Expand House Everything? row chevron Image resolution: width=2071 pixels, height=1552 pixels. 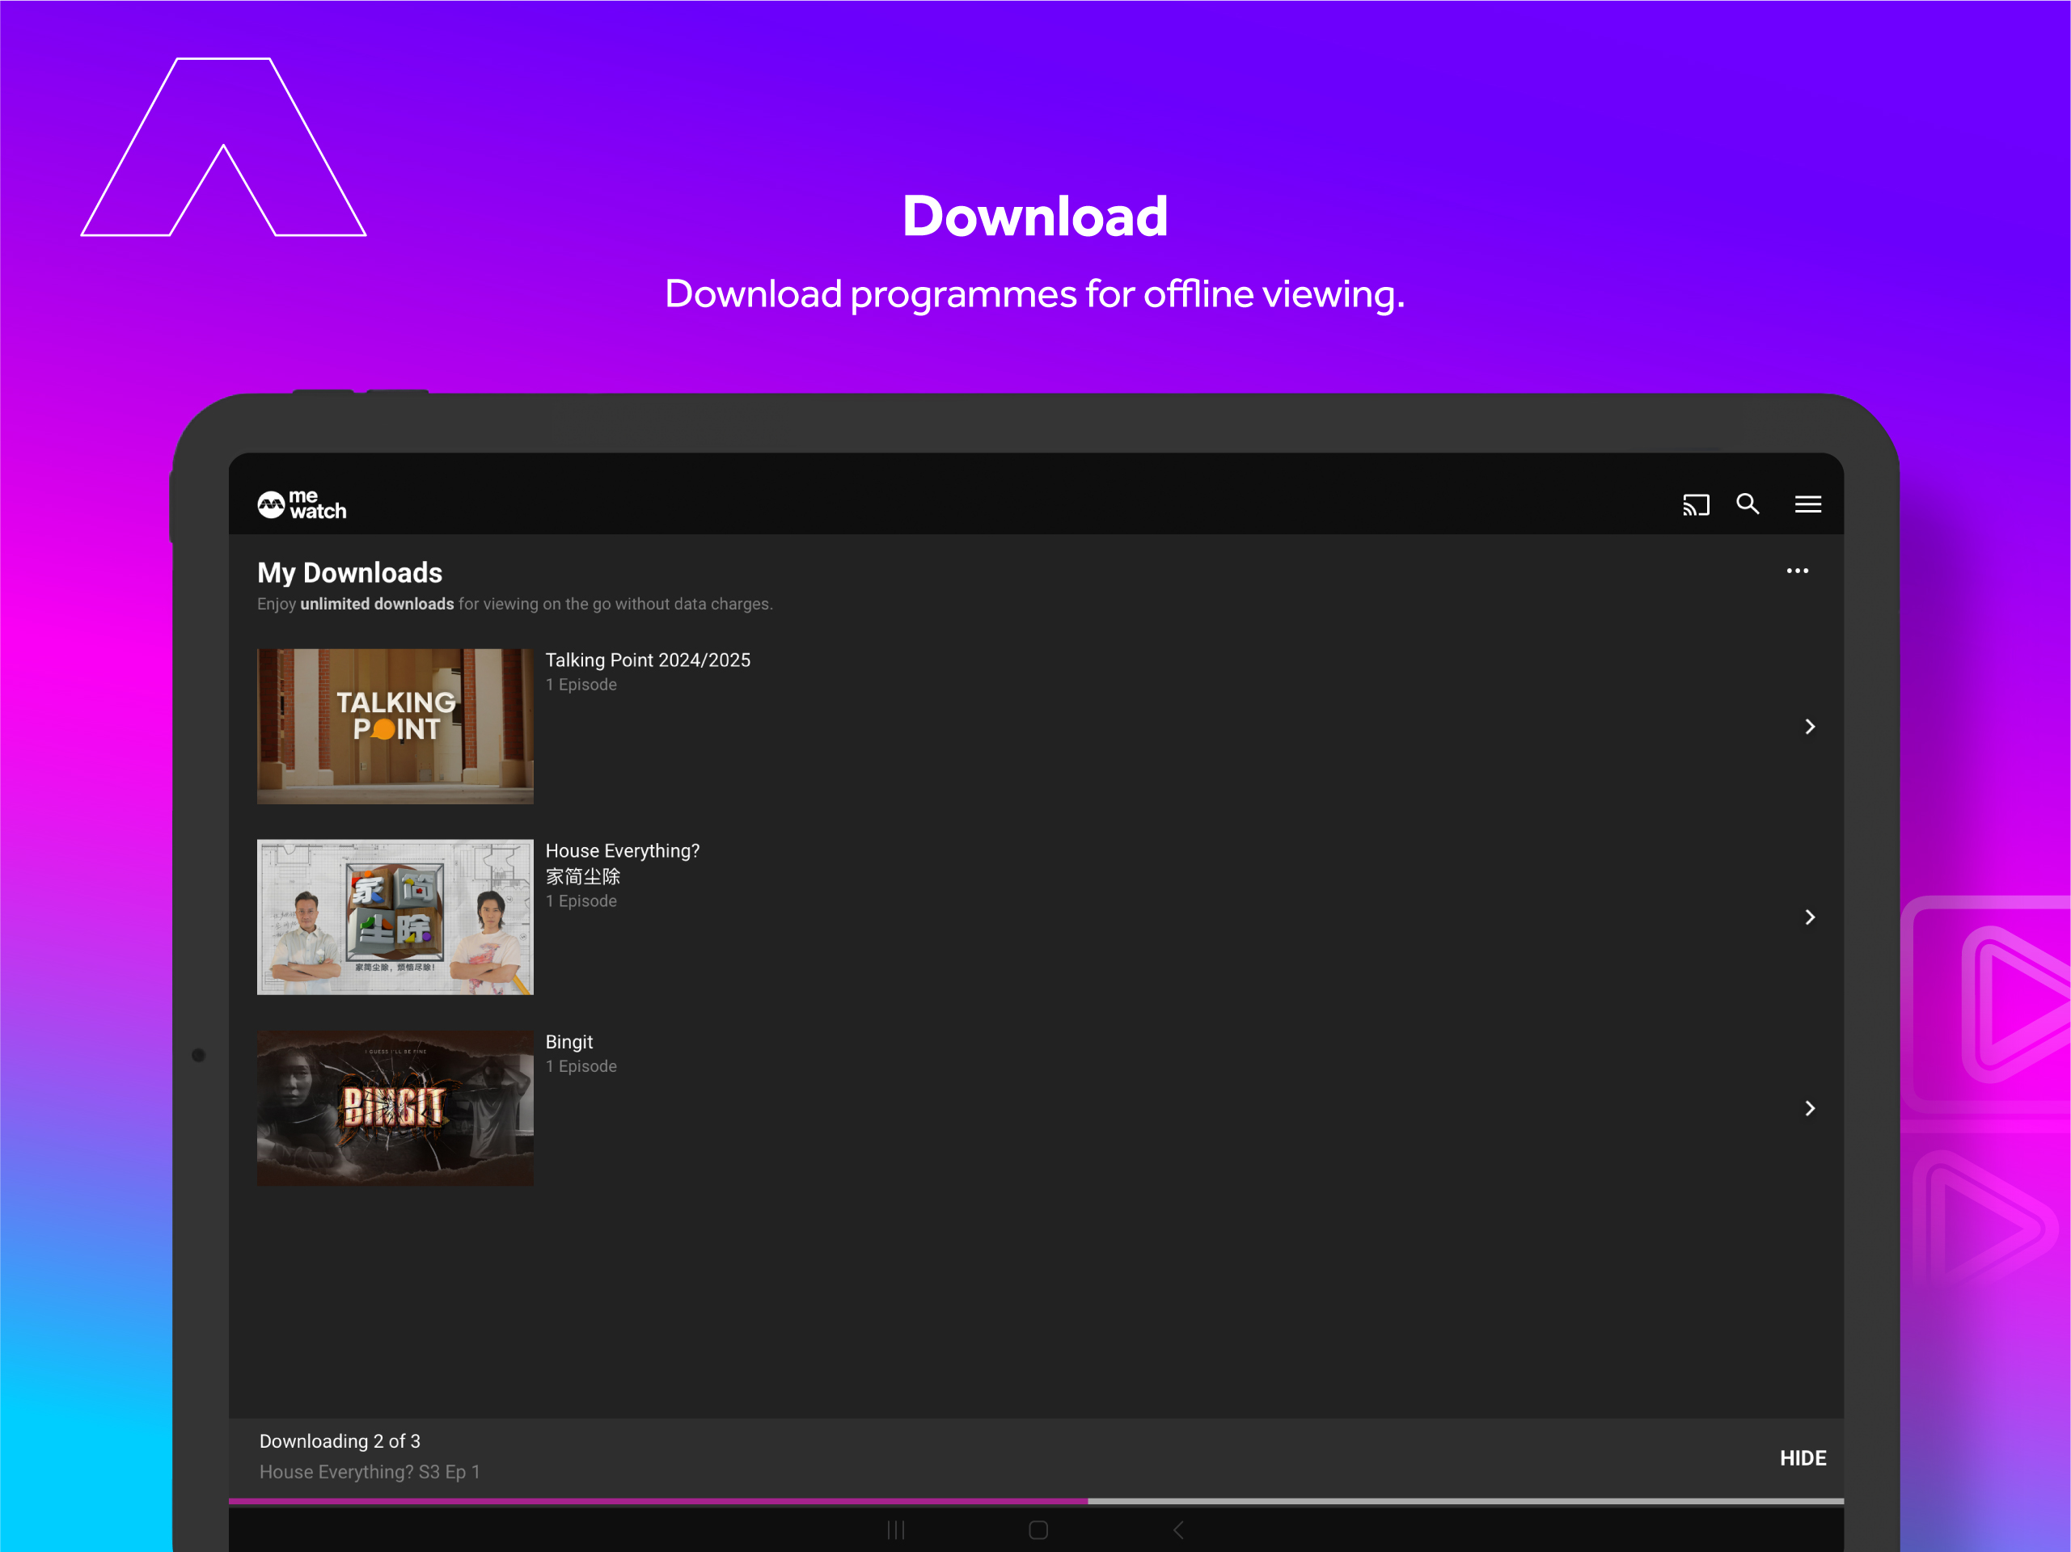pos(1809,917)
